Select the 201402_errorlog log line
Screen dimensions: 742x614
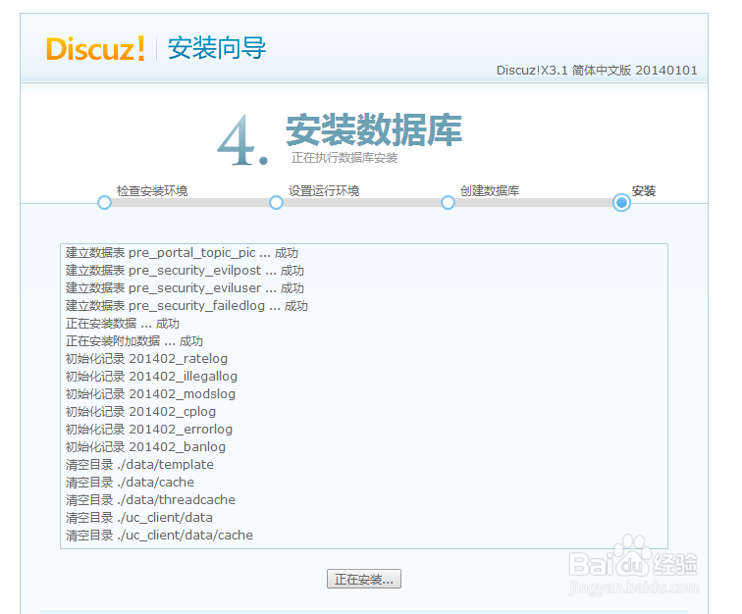coord(148,430)
